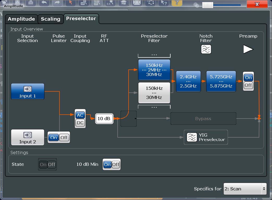Disable the 10 dB Min setting

(x=116, y=164)
